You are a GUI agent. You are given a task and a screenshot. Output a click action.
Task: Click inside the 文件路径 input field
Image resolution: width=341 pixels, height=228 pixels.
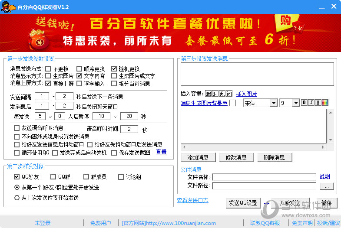pyautogui.click(x=264, y=186)
